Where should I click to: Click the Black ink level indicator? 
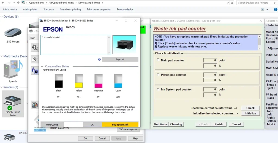click(59, 81)
